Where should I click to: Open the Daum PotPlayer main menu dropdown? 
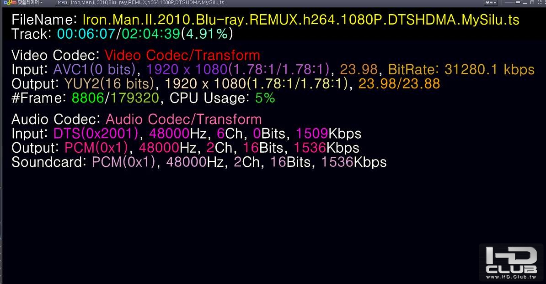coord(23,2)
